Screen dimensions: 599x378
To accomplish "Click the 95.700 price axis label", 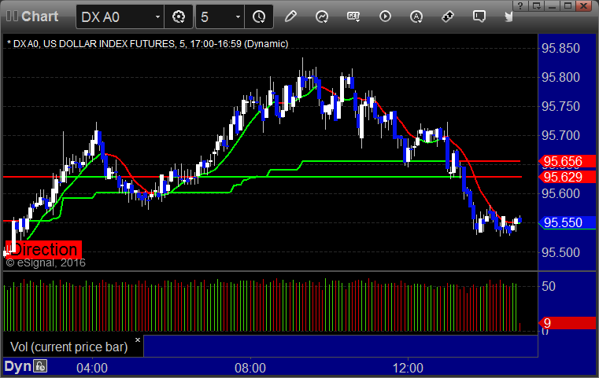I will pos(560,135).
